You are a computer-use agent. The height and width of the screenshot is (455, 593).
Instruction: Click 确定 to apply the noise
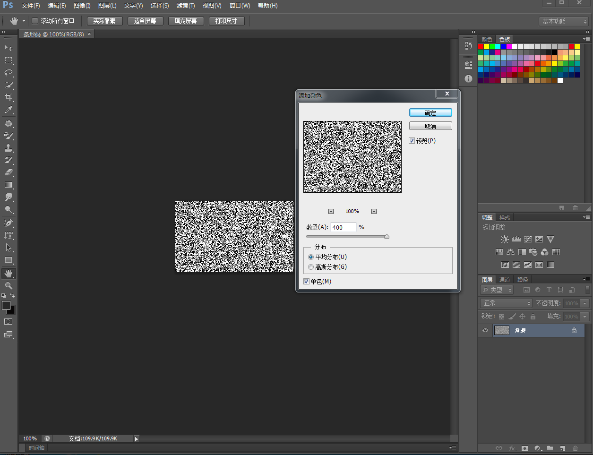(430, 113)
